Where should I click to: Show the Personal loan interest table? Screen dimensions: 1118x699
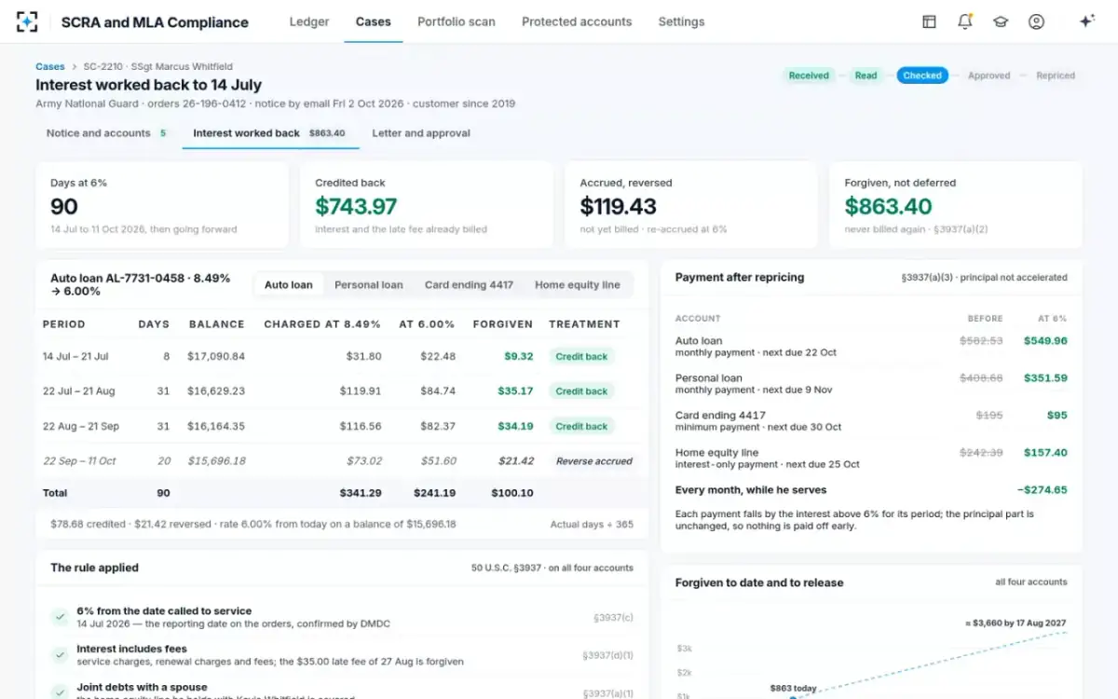point(369,285)
